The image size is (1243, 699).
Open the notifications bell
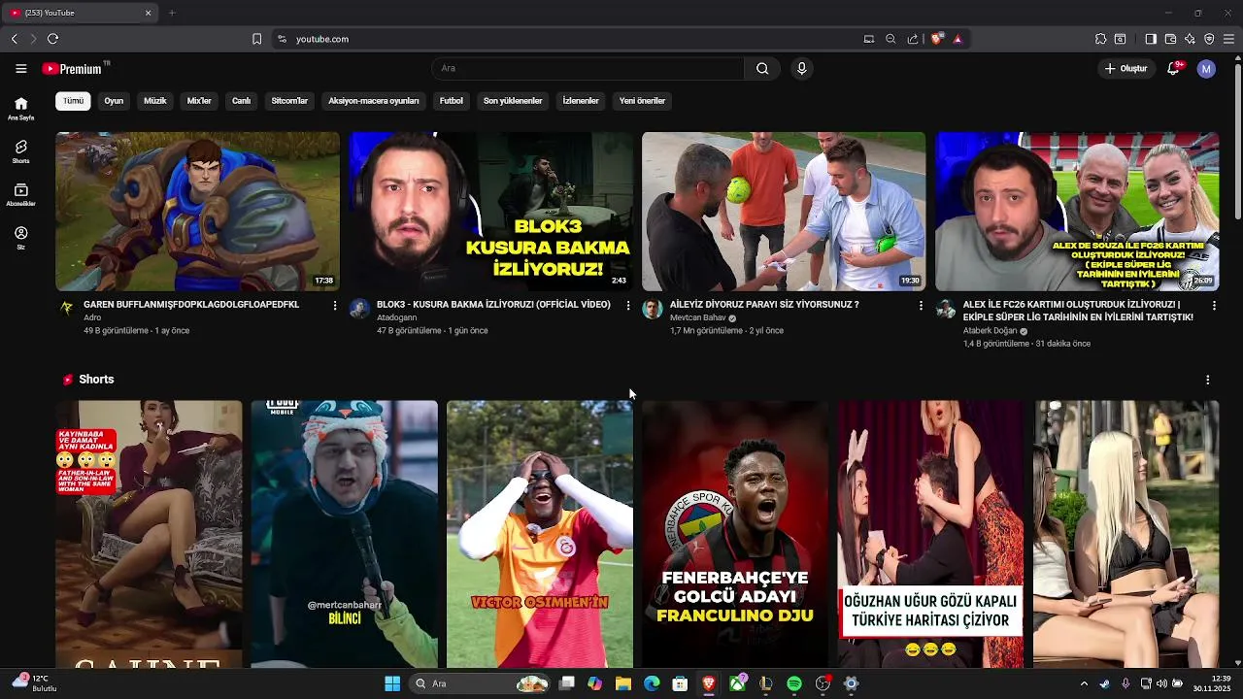tap(1173, 69)
